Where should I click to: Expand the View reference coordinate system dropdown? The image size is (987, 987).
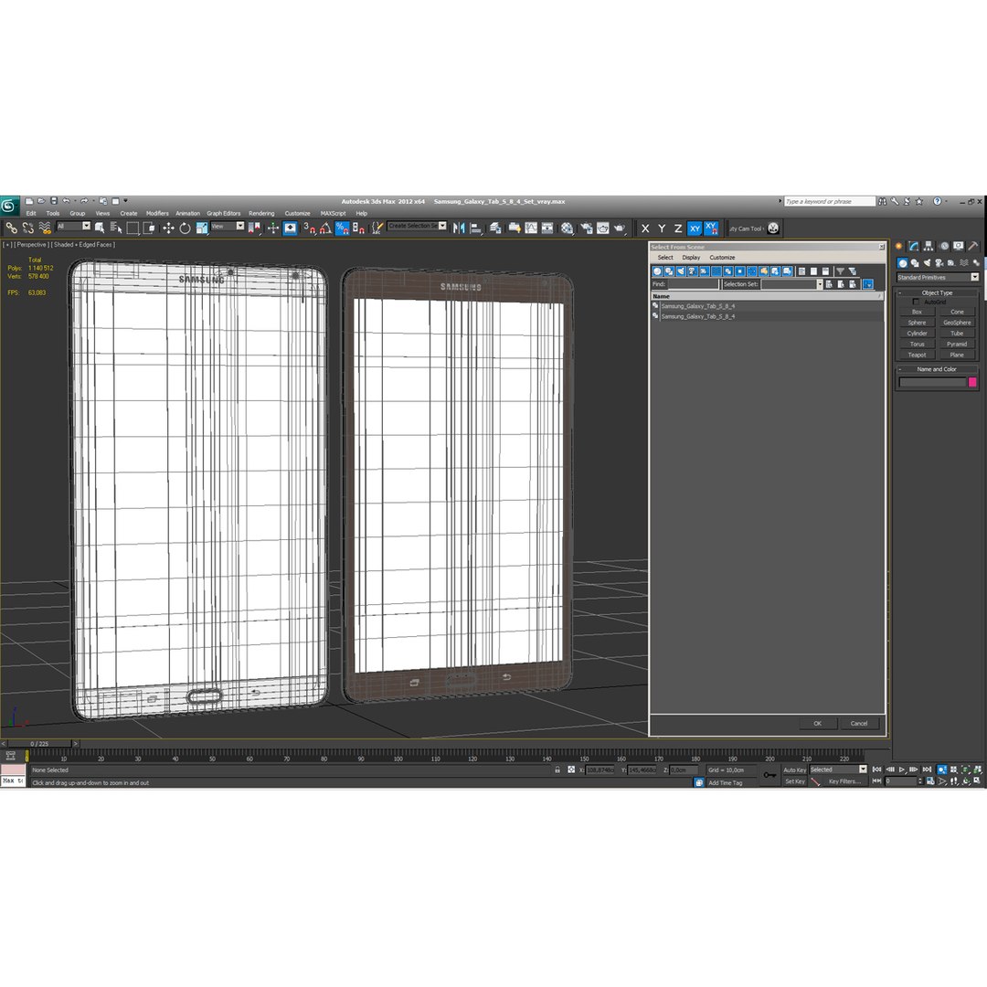click(x=239, y=226)
